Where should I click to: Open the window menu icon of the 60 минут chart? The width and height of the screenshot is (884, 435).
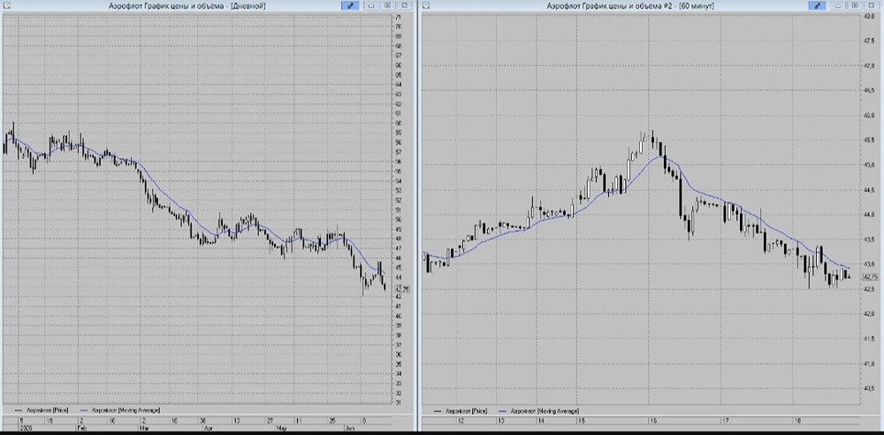pos(426,5)
